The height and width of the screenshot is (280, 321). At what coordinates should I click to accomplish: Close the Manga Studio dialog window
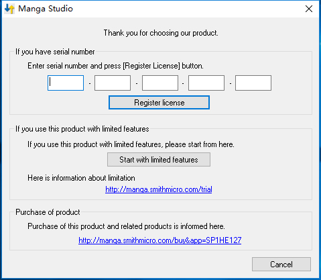(x=309, y=9)
